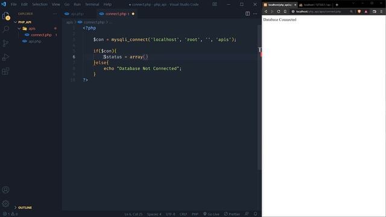Open a new browser tab
The image size is (386, 217).
pyautogui.click(x=337, y=5)
